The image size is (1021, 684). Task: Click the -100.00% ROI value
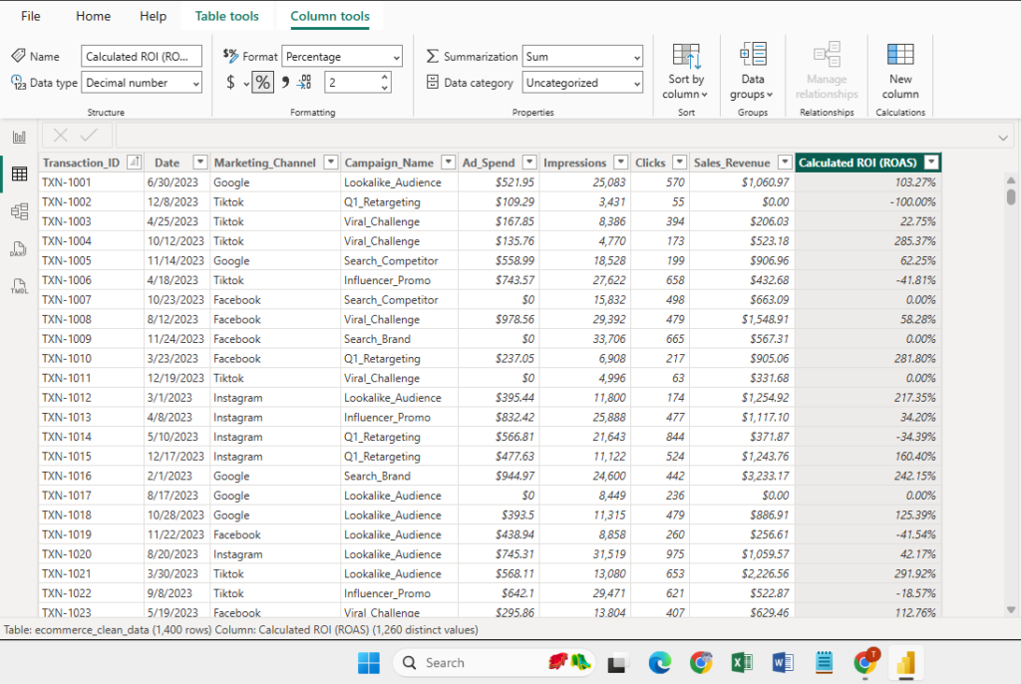pyautogui.click(x=912, y=202)
